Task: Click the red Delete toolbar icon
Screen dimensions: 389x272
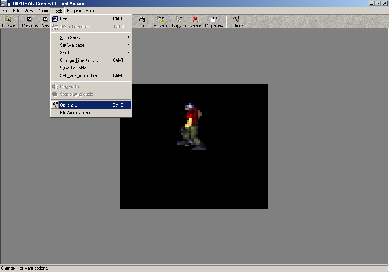Action: (195, 22)
